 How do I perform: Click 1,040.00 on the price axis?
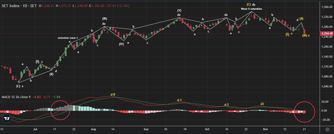pos(326,86)
